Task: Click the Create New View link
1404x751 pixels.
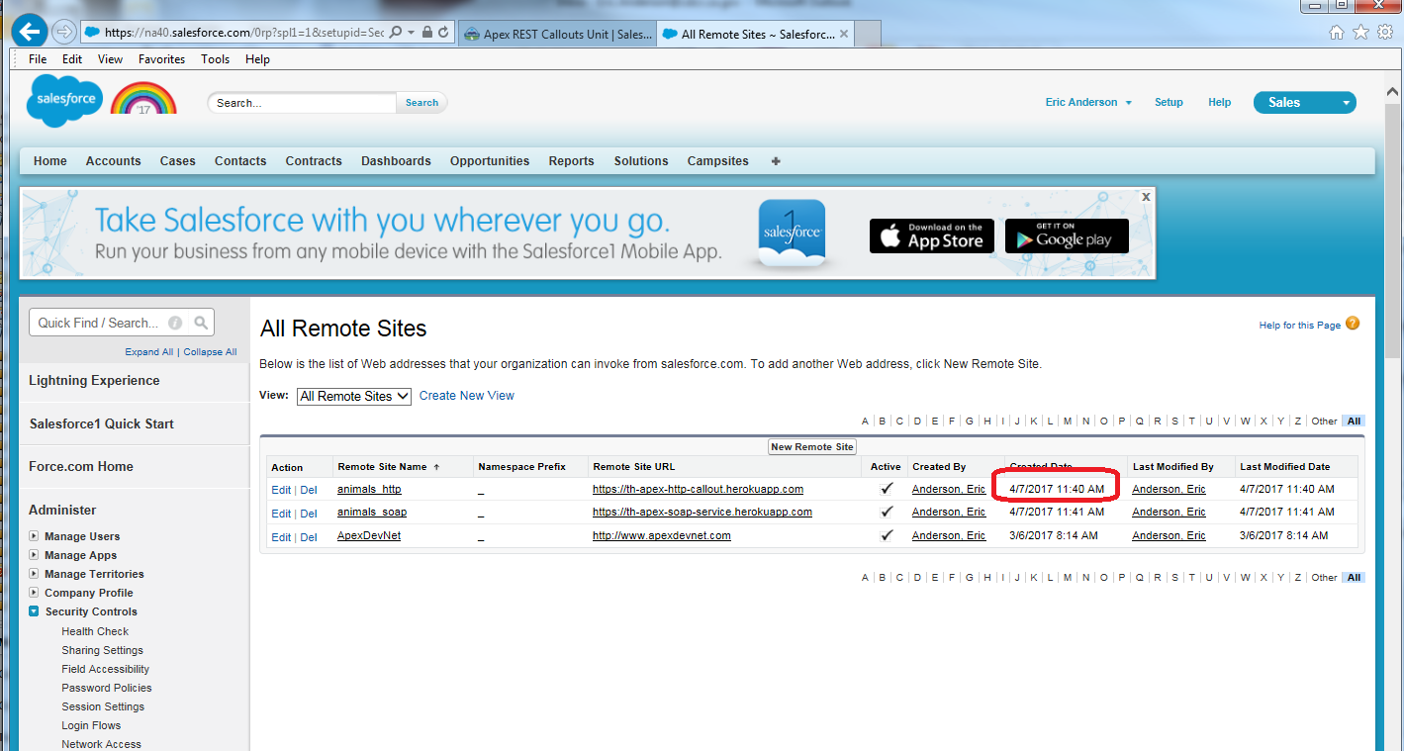Action: tap(467, 396)
